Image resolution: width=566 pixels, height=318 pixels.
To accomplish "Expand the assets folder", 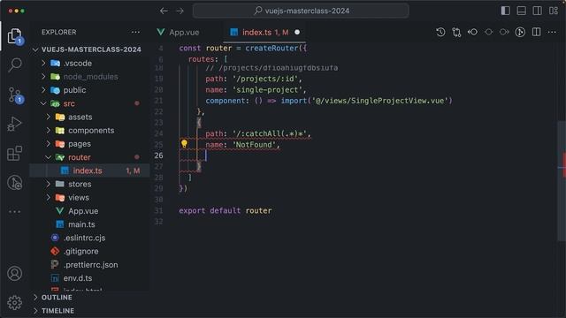I will click(89, 117).
